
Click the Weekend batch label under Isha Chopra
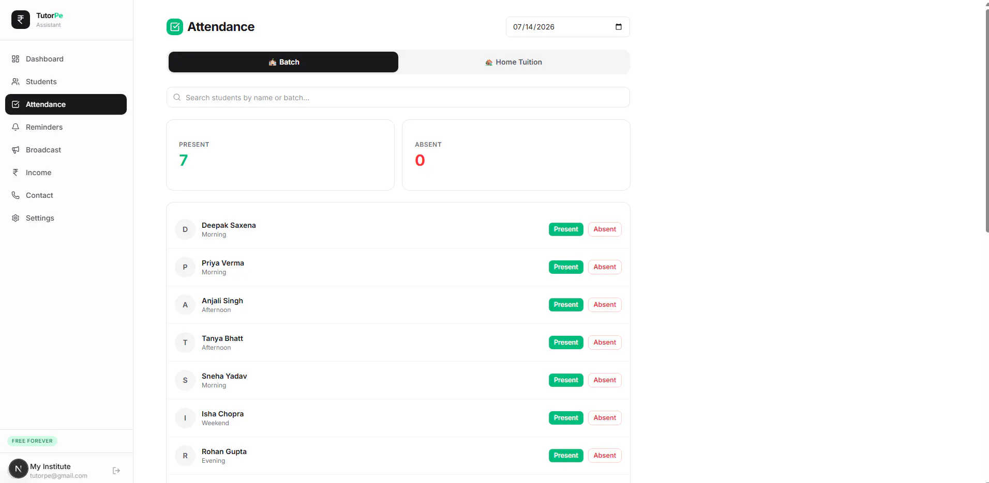(x=215, y=423)
